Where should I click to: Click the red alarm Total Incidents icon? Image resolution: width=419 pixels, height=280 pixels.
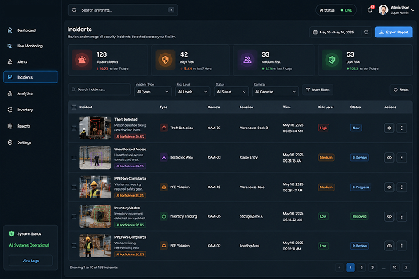82,60
